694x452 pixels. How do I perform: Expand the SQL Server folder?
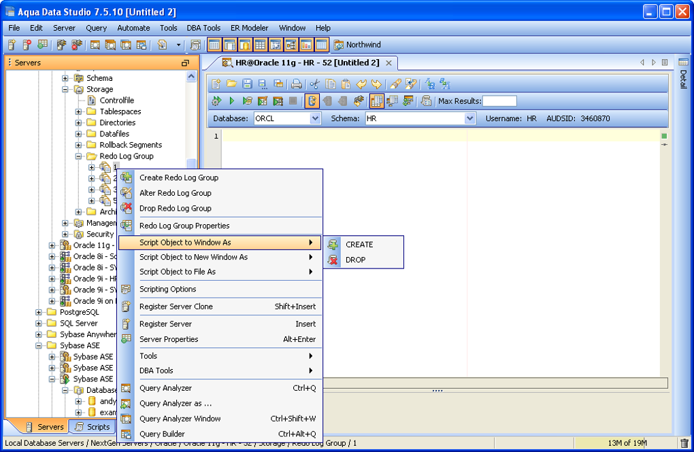pos(39,324)
